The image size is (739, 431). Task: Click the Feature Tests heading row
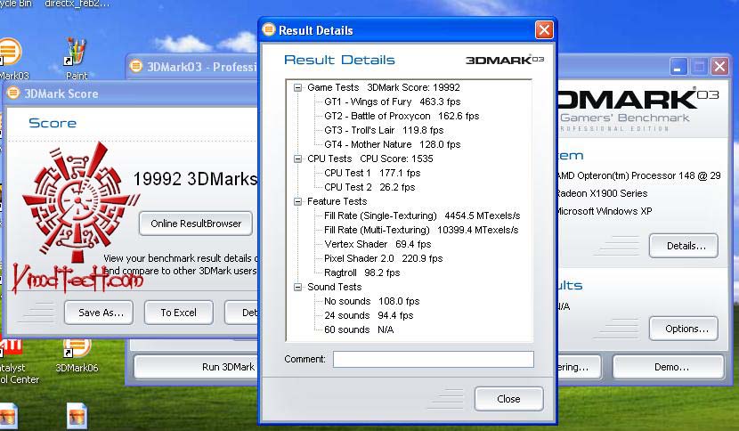pyautogui.click(x=337, y=201)
